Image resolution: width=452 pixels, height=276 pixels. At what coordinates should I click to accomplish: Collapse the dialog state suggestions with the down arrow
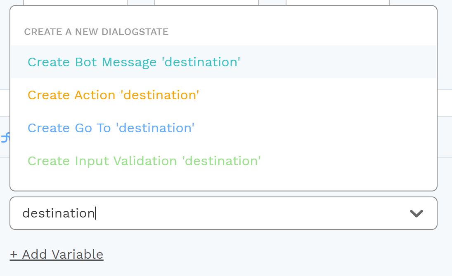point(416,213)
